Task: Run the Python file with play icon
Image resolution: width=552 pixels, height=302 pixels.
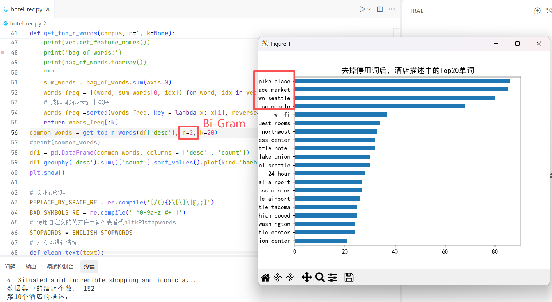Action: coord(362,9)
